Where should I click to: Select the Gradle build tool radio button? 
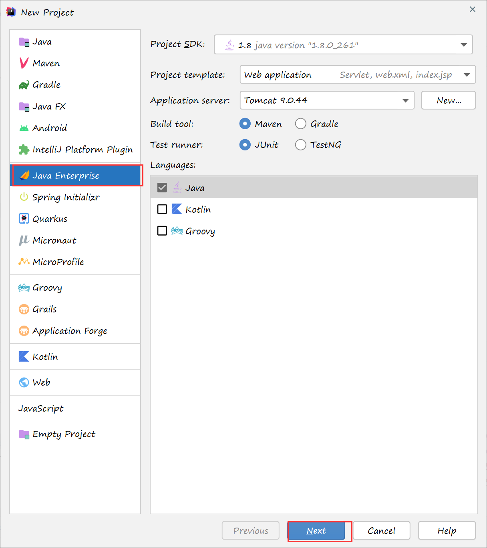(x=301, y=124)
